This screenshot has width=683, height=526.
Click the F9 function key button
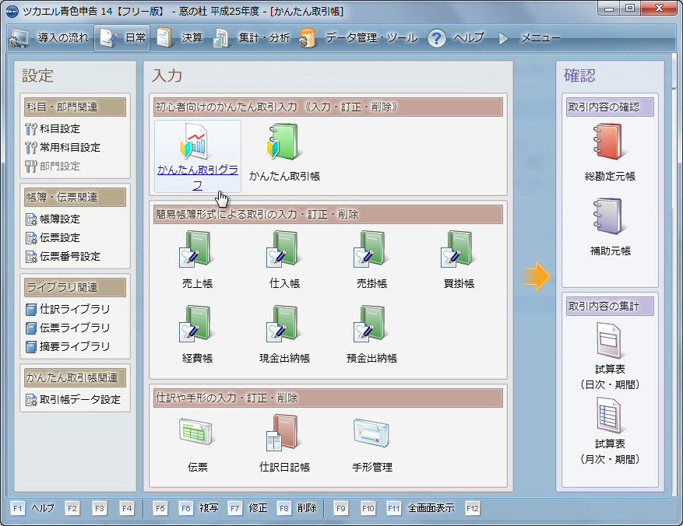click(x=340, y=508)
